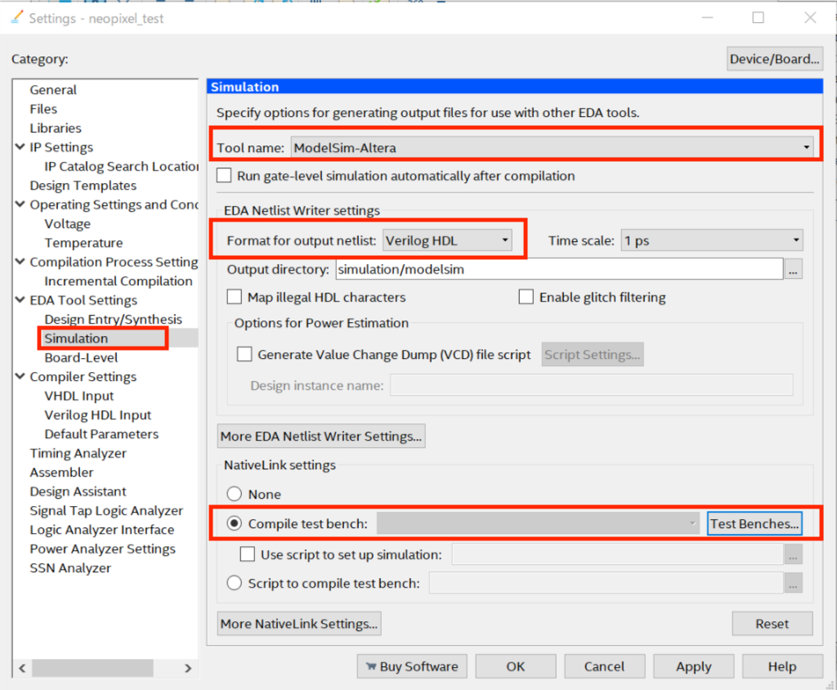Screen dimensions: 837x690
Task: Collapse the EDA Tool Settings tree node
Action: [20, 300]
